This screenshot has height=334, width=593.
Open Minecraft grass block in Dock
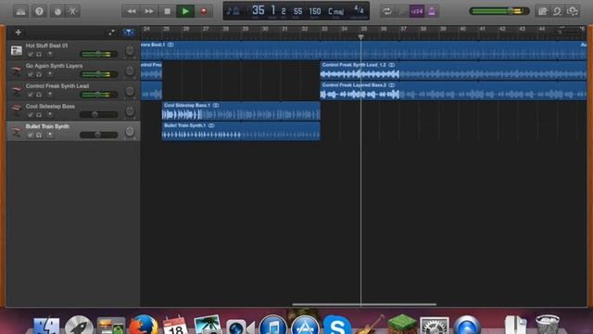click(x=402, y=325)
